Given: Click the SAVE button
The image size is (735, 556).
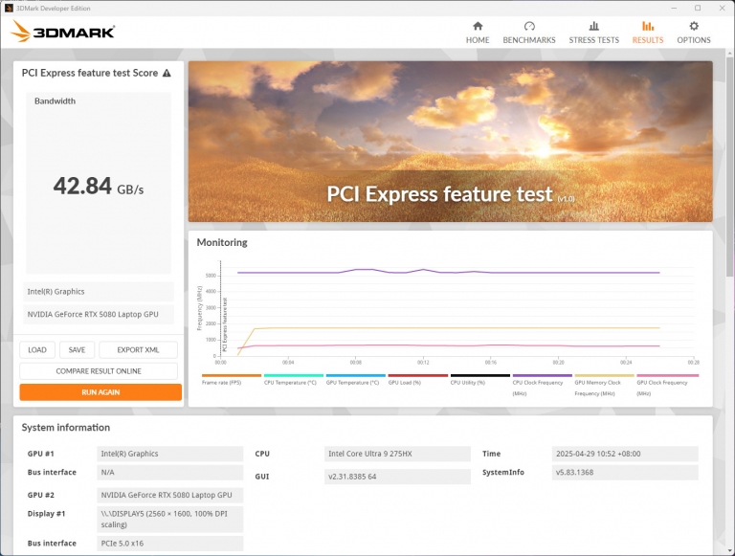Looking at the screenshot, I should [77, 349].
